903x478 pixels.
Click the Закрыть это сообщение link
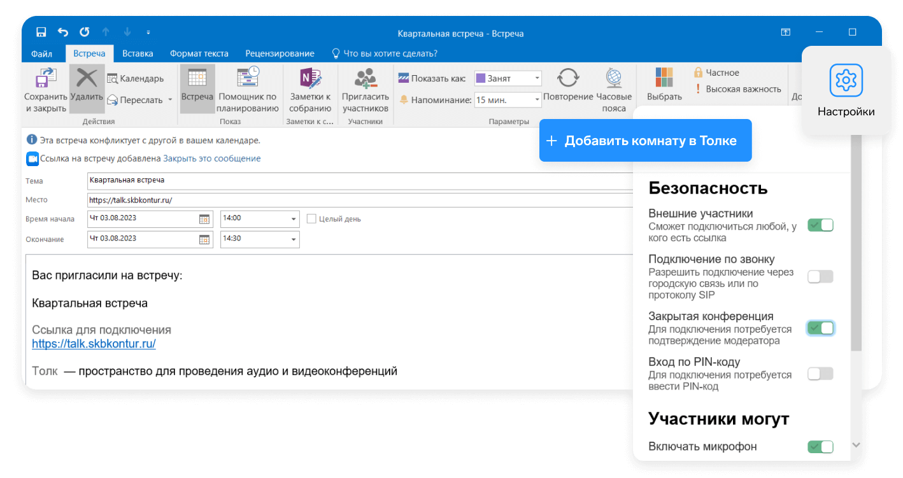click(x=211, y=158)
